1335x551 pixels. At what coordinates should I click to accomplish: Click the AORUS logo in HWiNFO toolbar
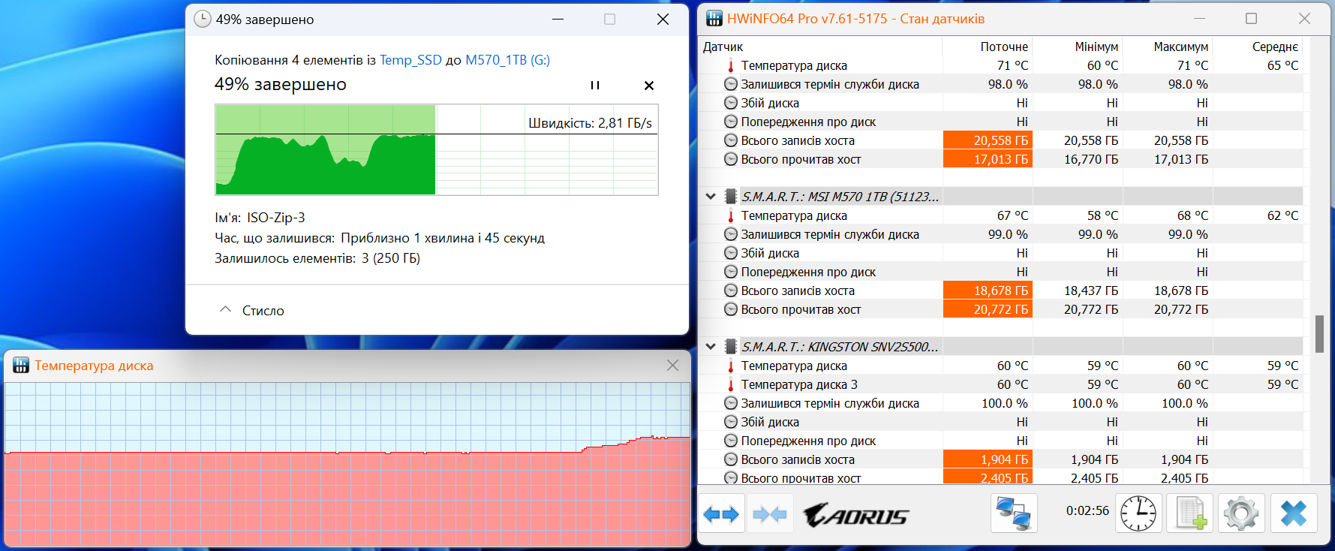click(x=855, y=516)
